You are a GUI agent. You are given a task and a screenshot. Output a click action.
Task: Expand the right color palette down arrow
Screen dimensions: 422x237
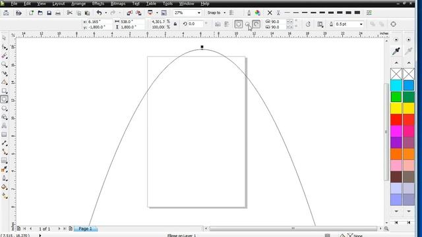(x=409, y=211)
